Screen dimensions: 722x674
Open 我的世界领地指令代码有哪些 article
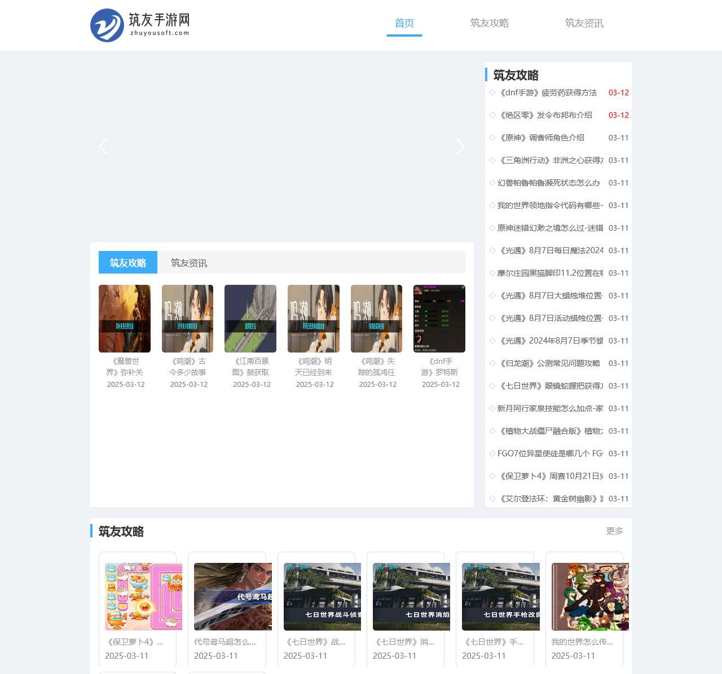[x=550, y=205]
